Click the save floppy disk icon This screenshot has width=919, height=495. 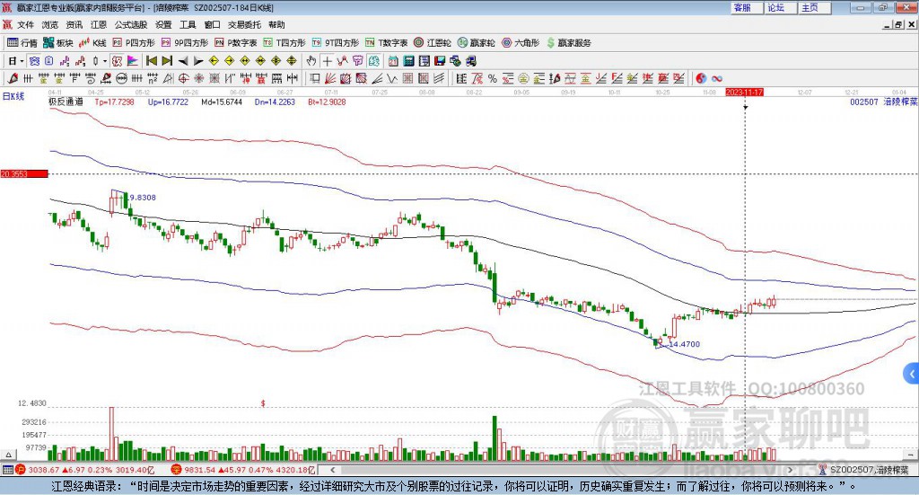click(x=440, y=61)
